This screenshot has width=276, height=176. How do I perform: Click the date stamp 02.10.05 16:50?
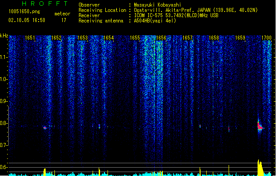tap(27, 20)
